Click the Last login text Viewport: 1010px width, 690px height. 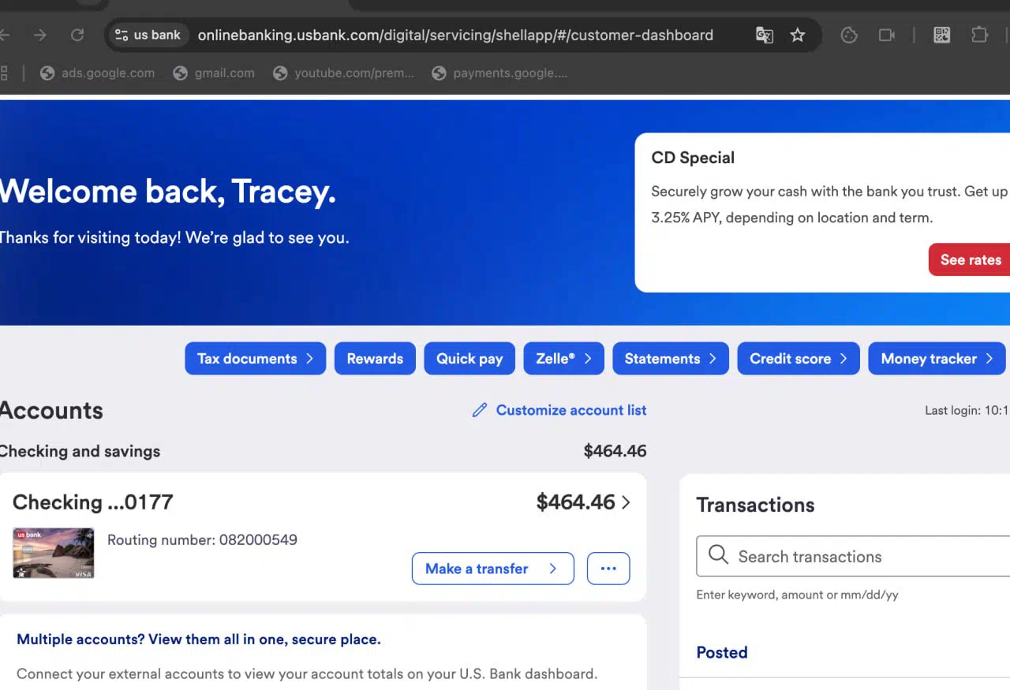[967, 411]
